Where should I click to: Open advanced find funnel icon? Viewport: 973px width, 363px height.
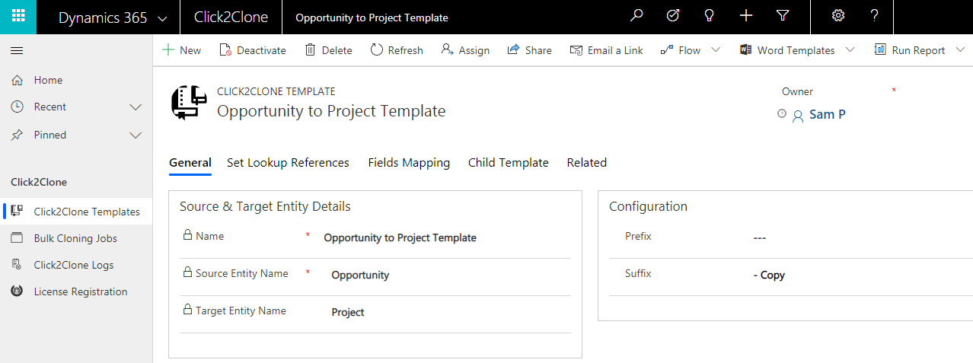click(x=783, y=16)
